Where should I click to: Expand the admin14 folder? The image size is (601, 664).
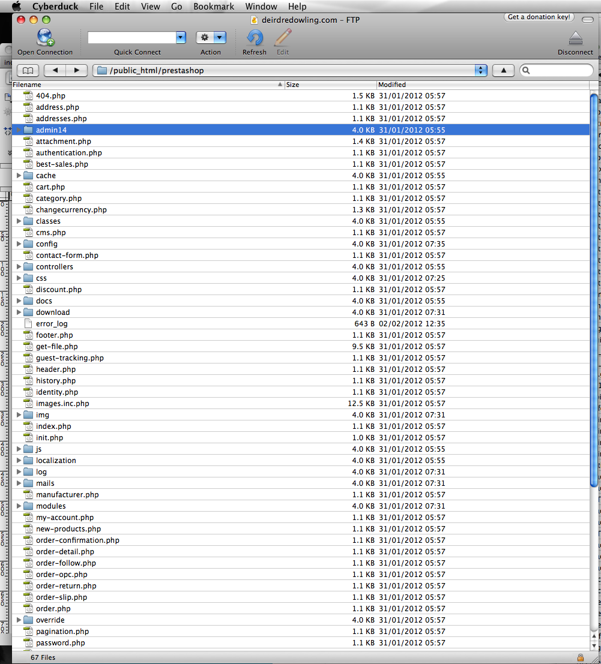tap(19, 130)
